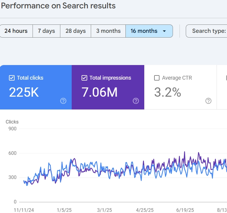Click the 7.06M impressions value
This screenshot has width=227, height=213.
pyautogui.click(x=99, y=92)
